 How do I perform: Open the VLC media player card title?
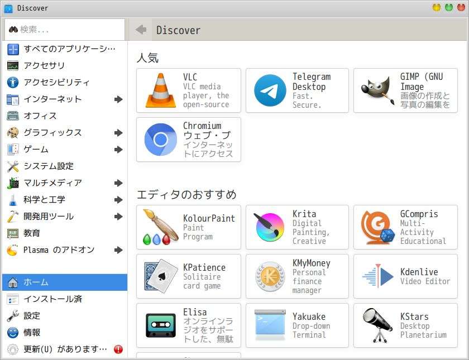click(190, 77)
